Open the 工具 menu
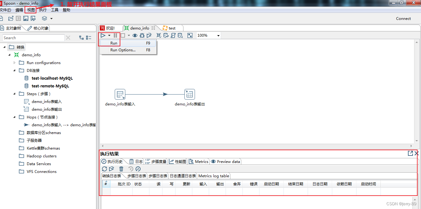Viewport: 421px width, 209px height. click(x=55, y=10)
